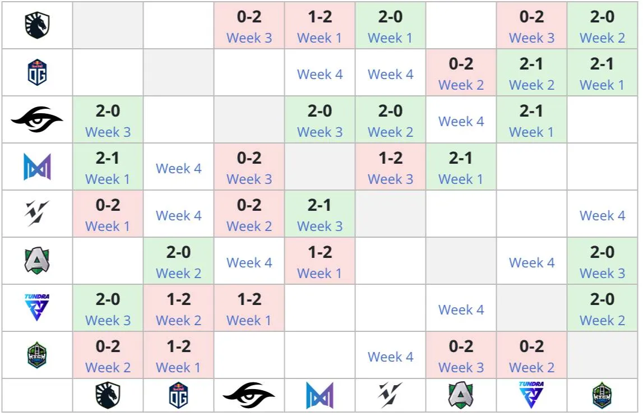Select the OG logo in the row headers
The image size is (643, 416).
point(37,72)
